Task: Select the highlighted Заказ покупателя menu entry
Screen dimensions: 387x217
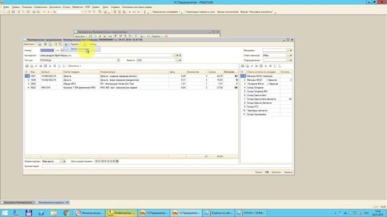Action: click(x=82, y=49)
